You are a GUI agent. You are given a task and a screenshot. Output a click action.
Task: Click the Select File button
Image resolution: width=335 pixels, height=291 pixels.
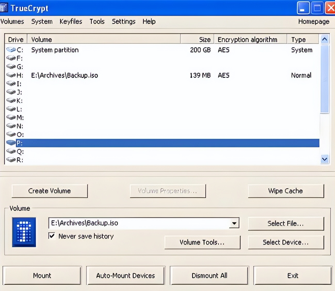point(286,223)
